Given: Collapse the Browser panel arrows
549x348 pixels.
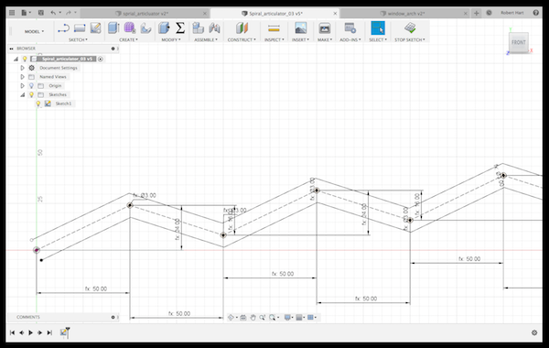Looking at the screenshot, I should click(11, 49).
